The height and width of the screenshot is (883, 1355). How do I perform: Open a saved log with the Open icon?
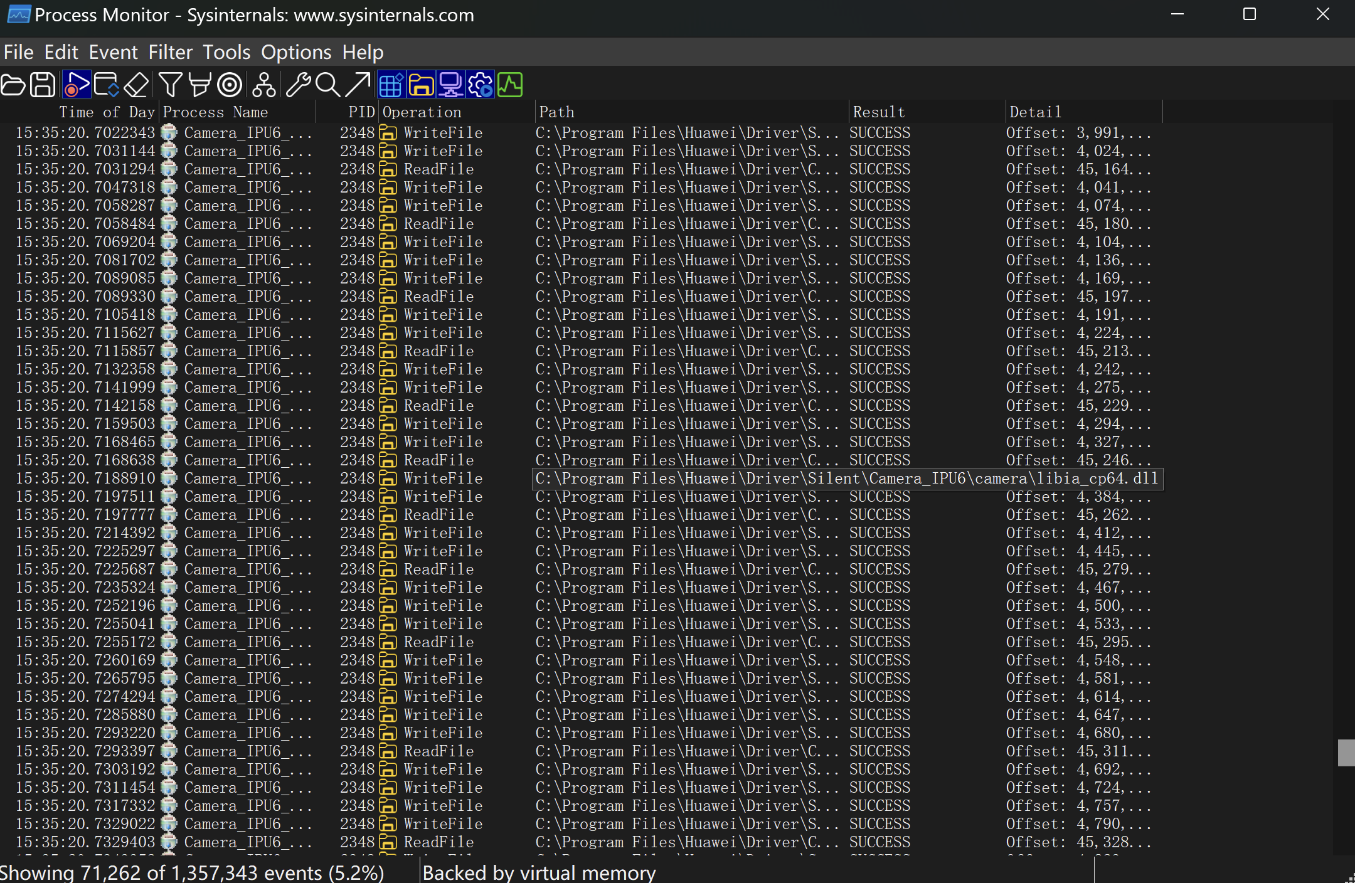pyautogui.click(x=13, y=85)
